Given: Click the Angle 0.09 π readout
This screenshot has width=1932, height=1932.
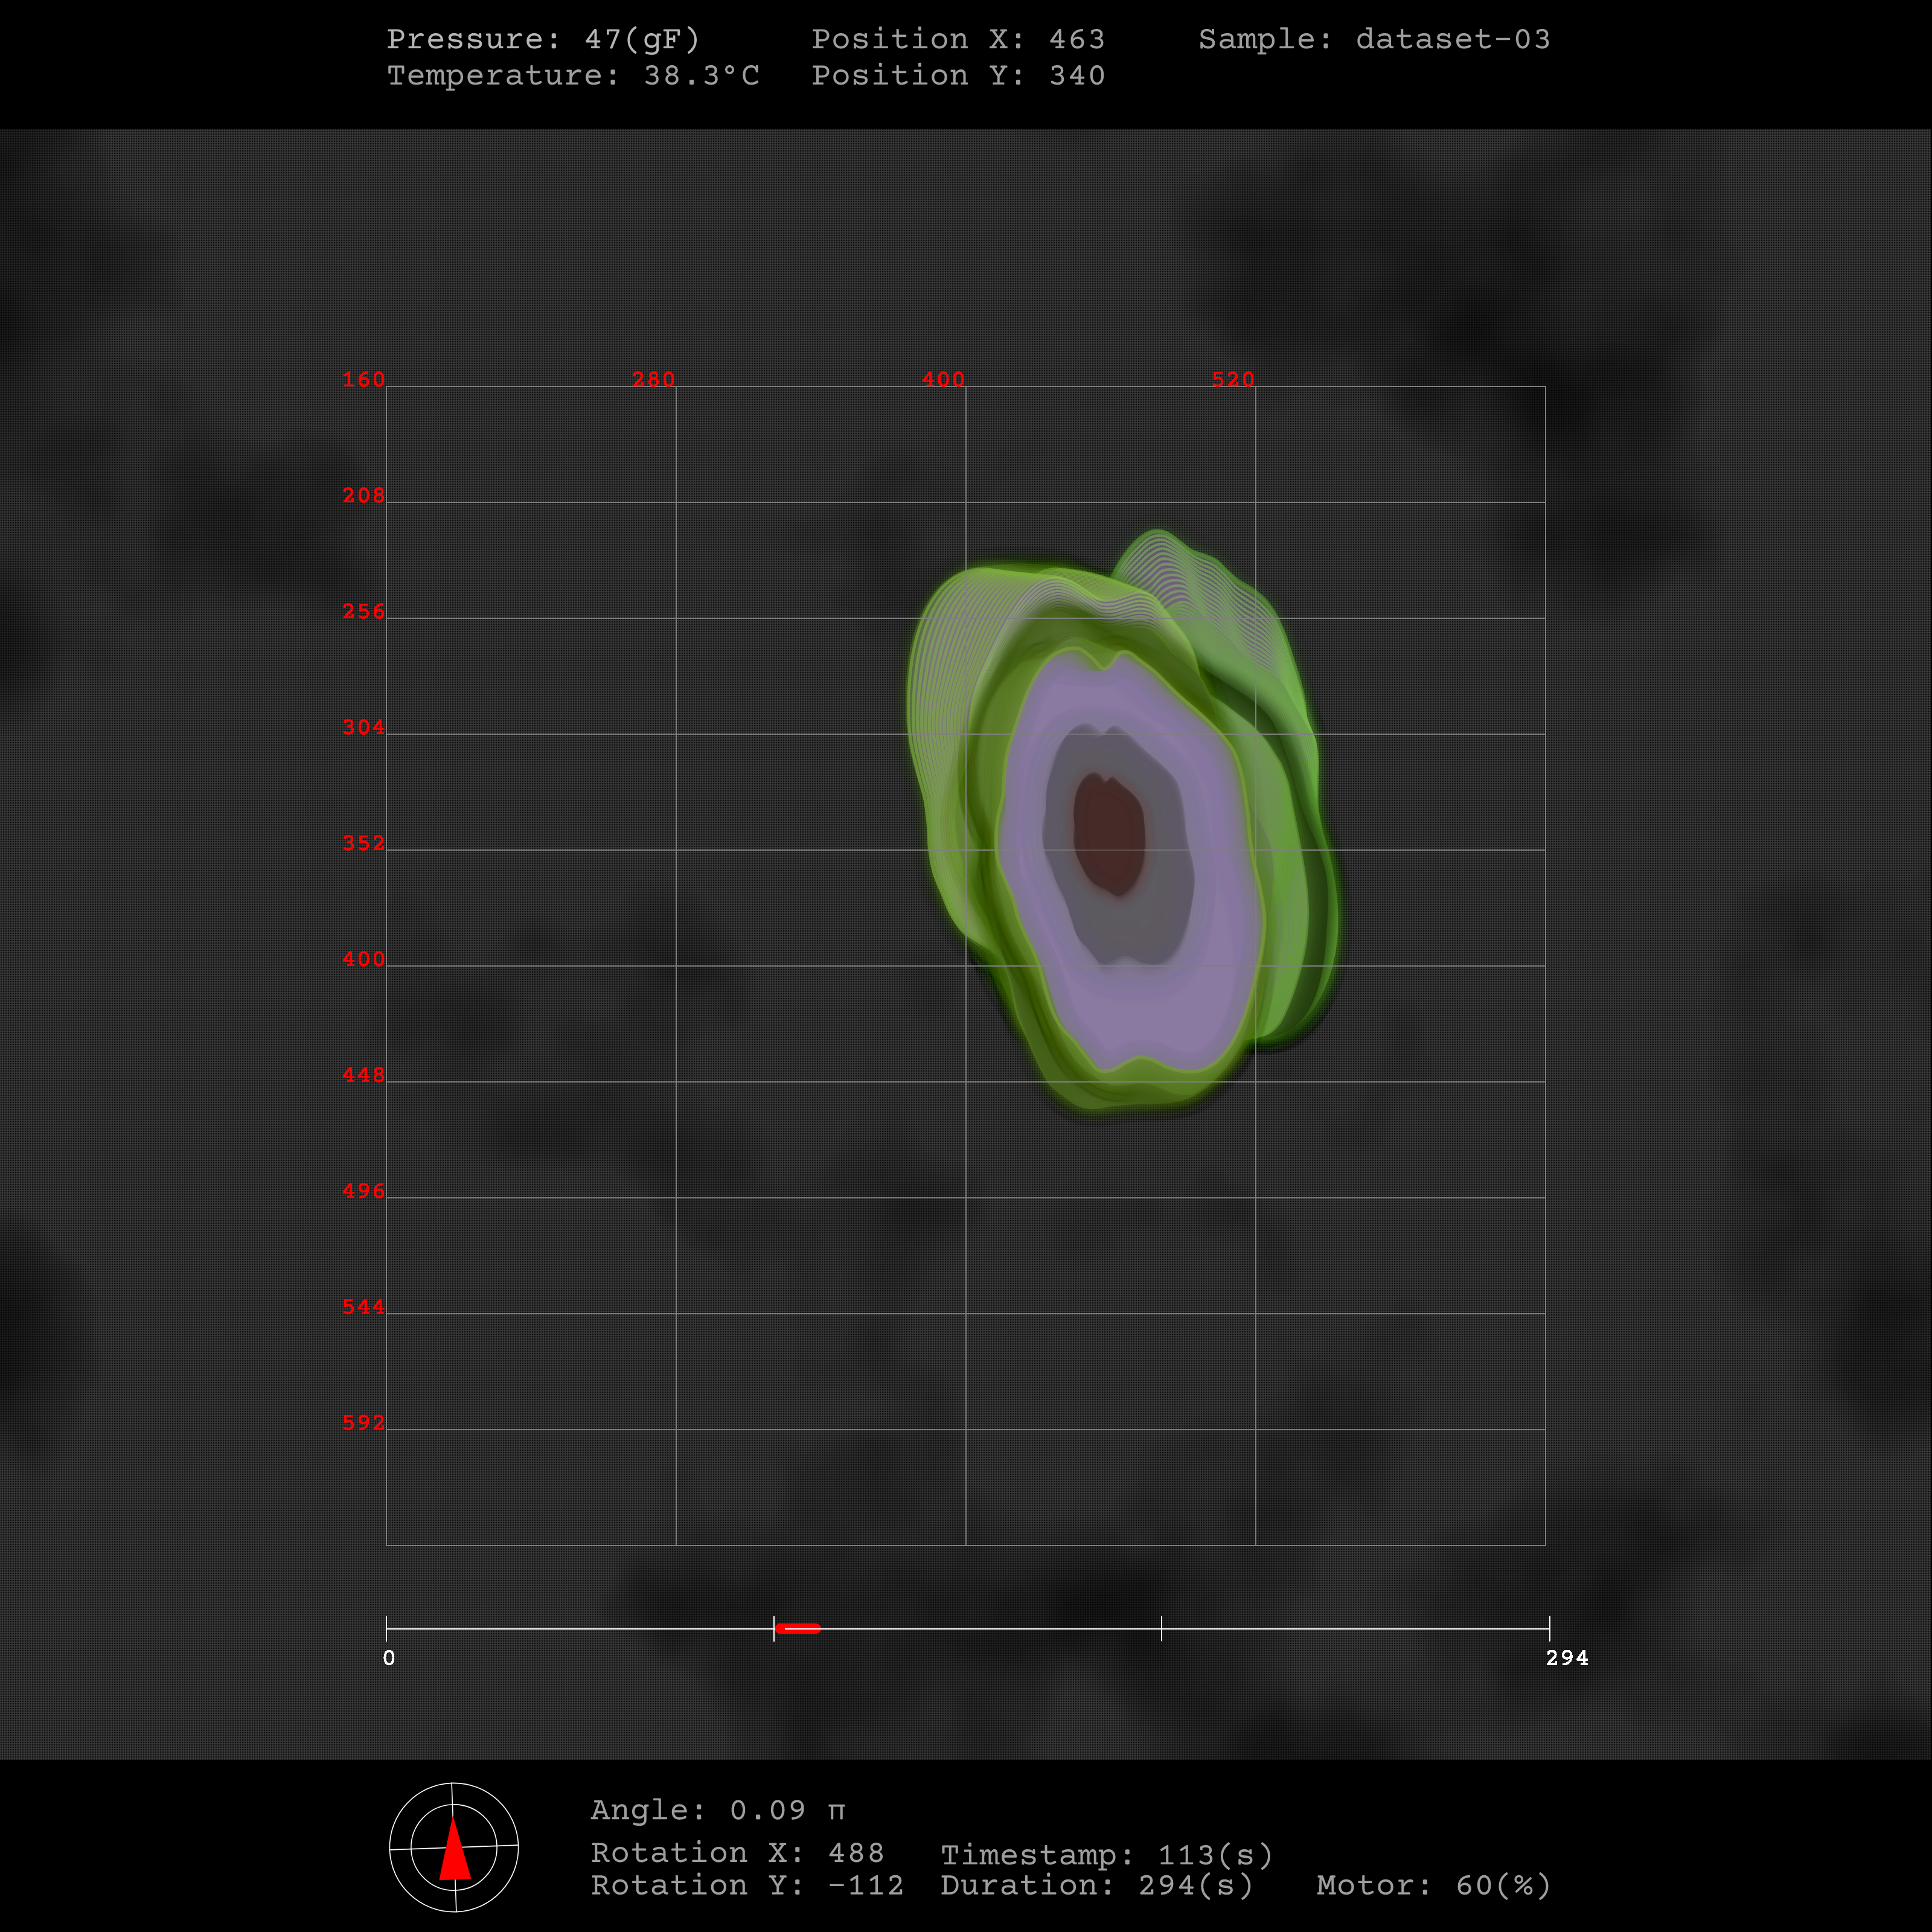Looking at the screenshot, I should coord(718,1810).
